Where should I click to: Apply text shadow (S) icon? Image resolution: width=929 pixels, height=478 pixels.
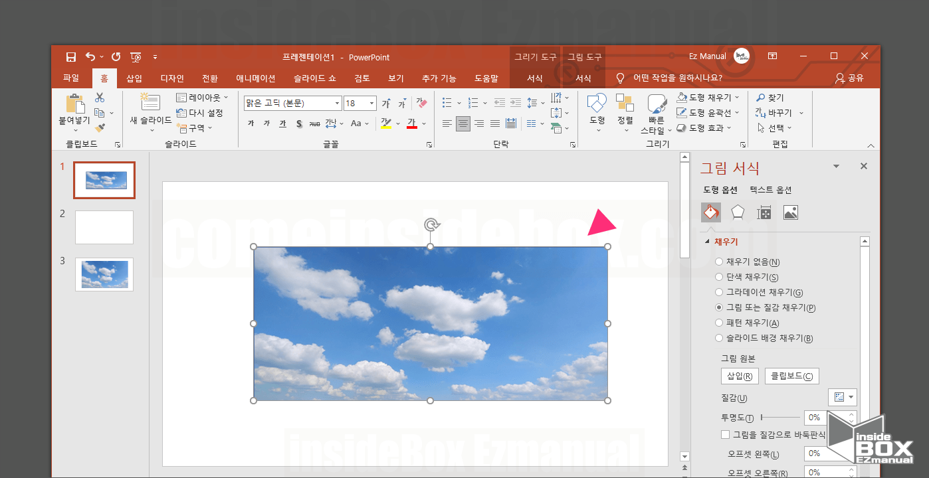pos(299,123)
